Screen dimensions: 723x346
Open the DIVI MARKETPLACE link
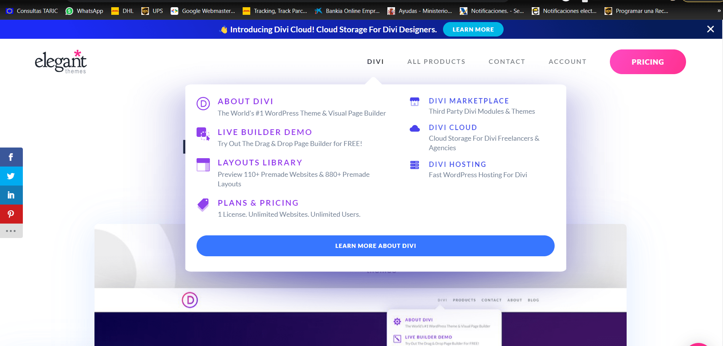pos(469,101)
